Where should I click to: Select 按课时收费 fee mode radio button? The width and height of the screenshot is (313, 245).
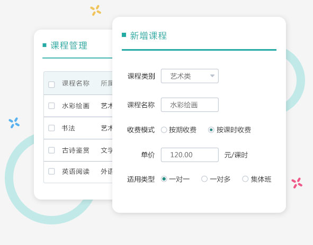click(x=211, y=130)
